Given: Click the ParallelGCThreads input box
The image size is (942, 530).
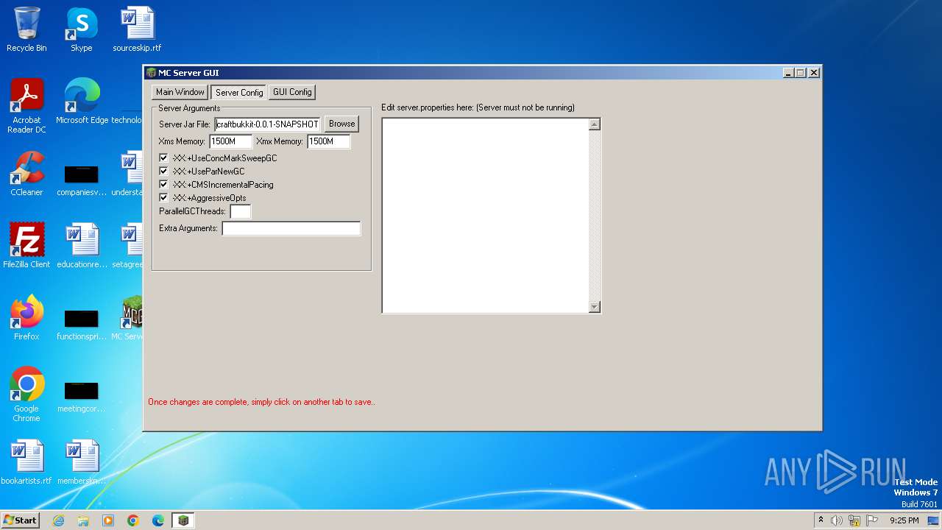Looking at the screenshot, I should (x=241, y=212).
